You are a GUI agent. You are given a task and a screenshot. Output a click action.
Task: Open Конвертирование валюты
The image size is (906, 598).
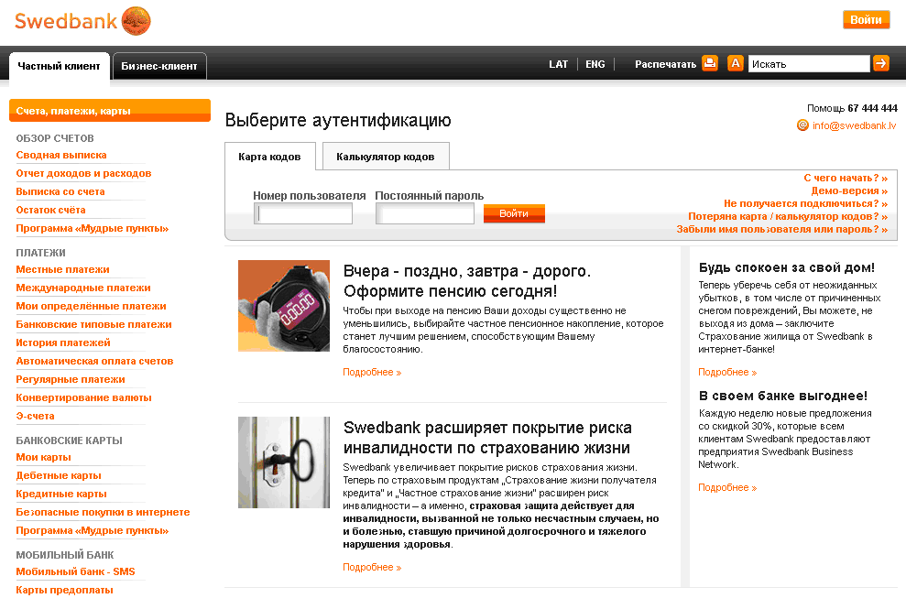point(83,397)
